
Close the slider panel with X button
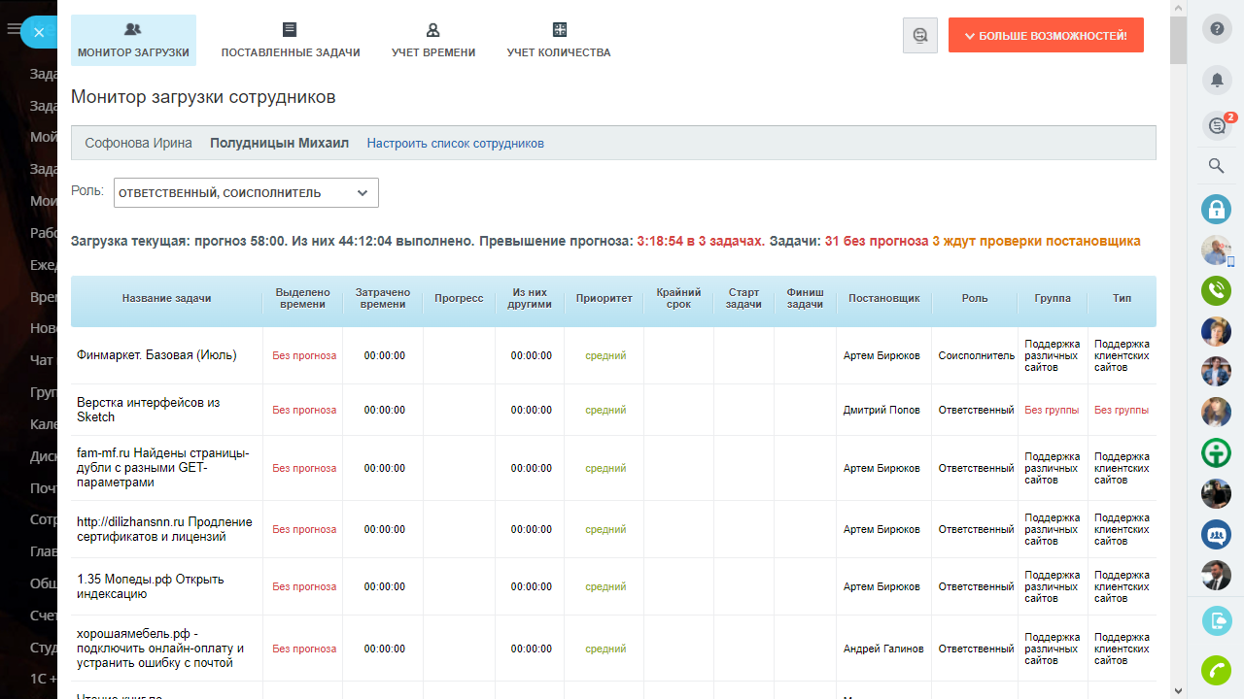38,32
